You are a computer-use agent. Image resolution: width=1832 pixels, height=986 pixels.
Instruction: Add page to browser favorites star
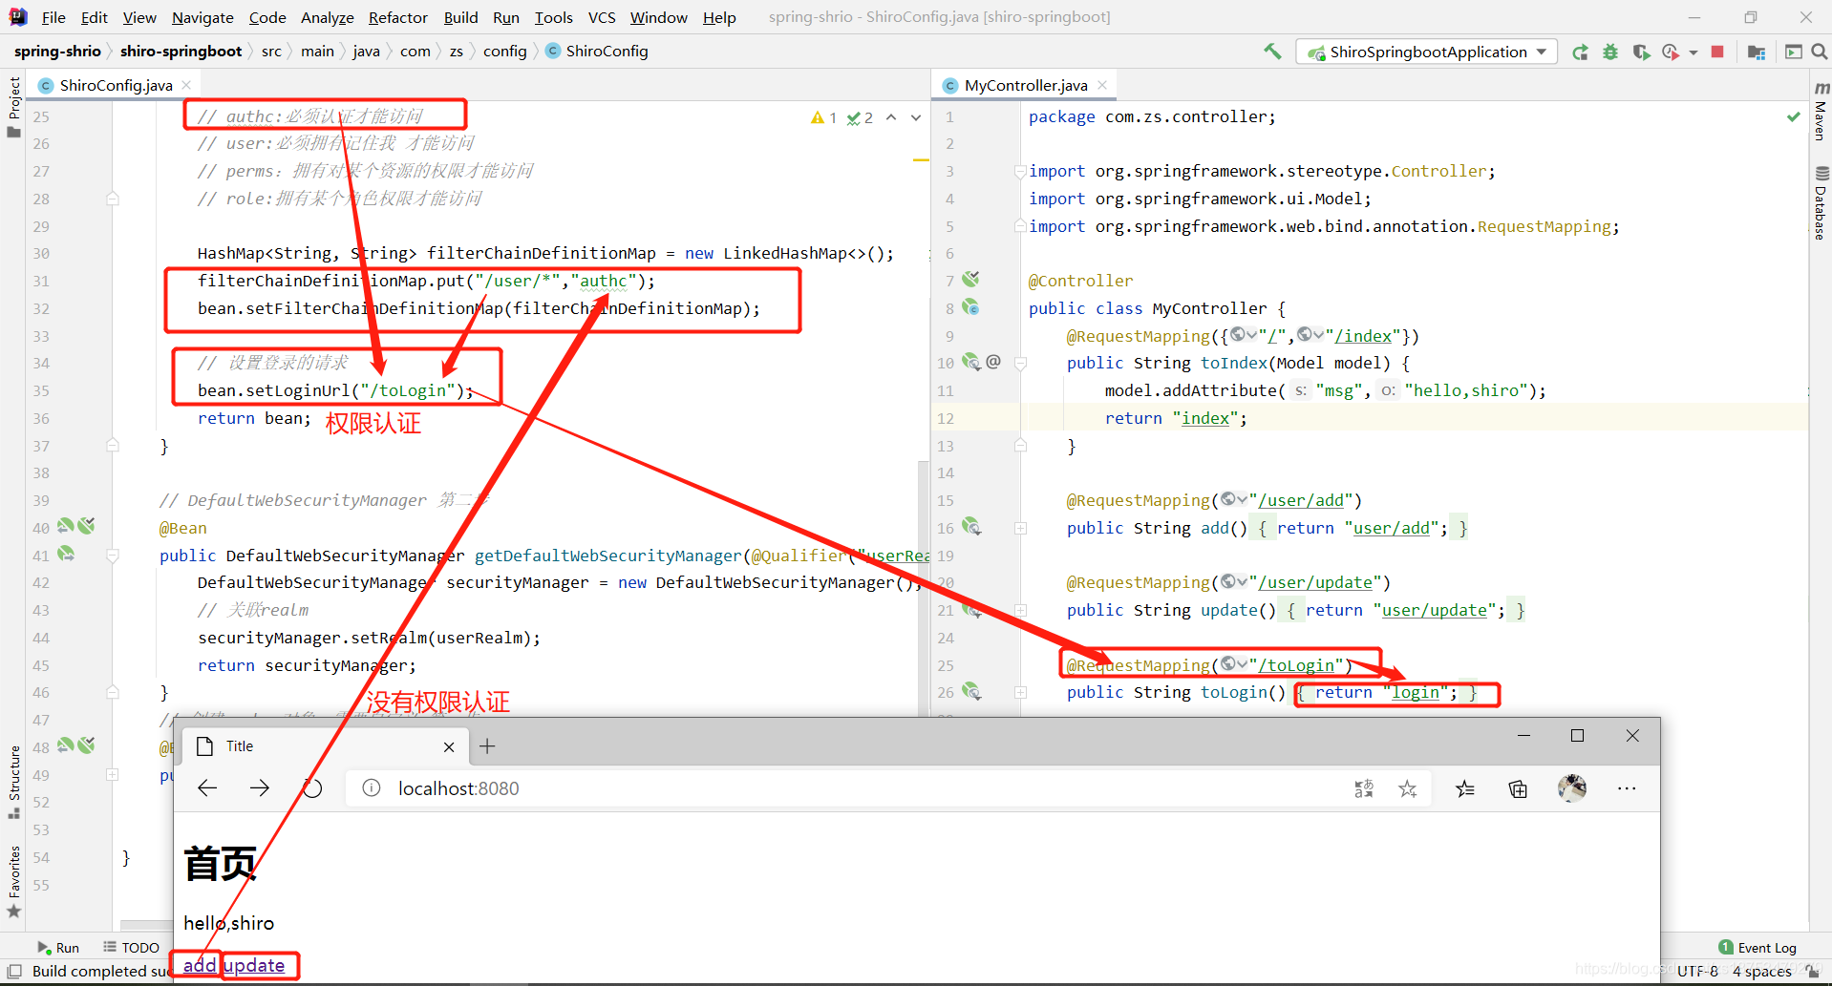(x=1408, y=788)
